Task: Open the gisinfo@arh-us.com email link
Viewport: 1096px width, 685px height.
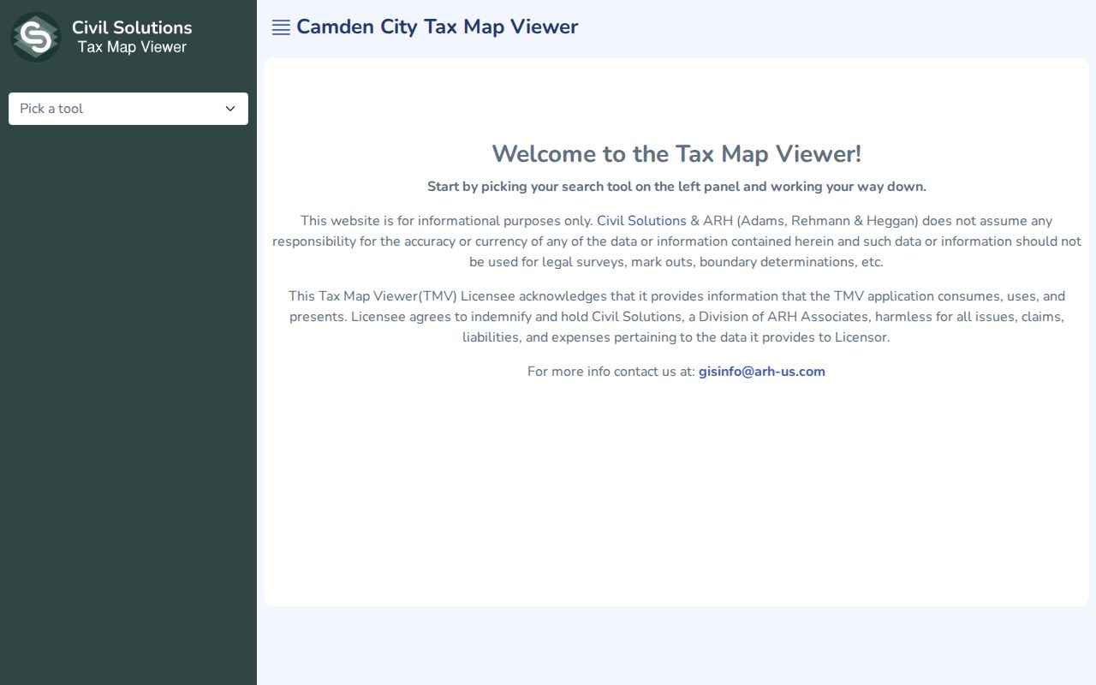Action: tap(762, 372)
